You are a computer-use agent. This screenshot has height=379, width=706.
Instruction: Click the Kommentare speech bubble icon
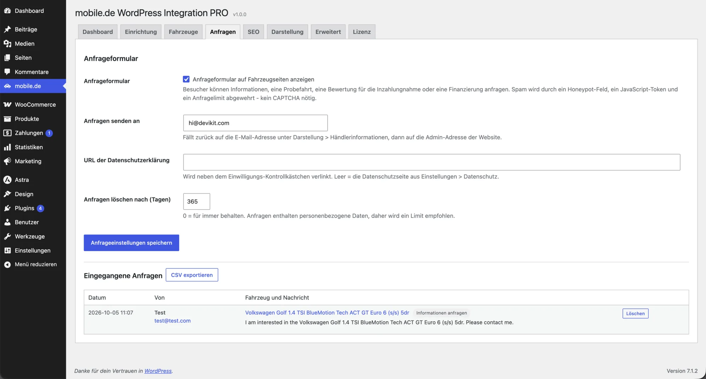7,72
